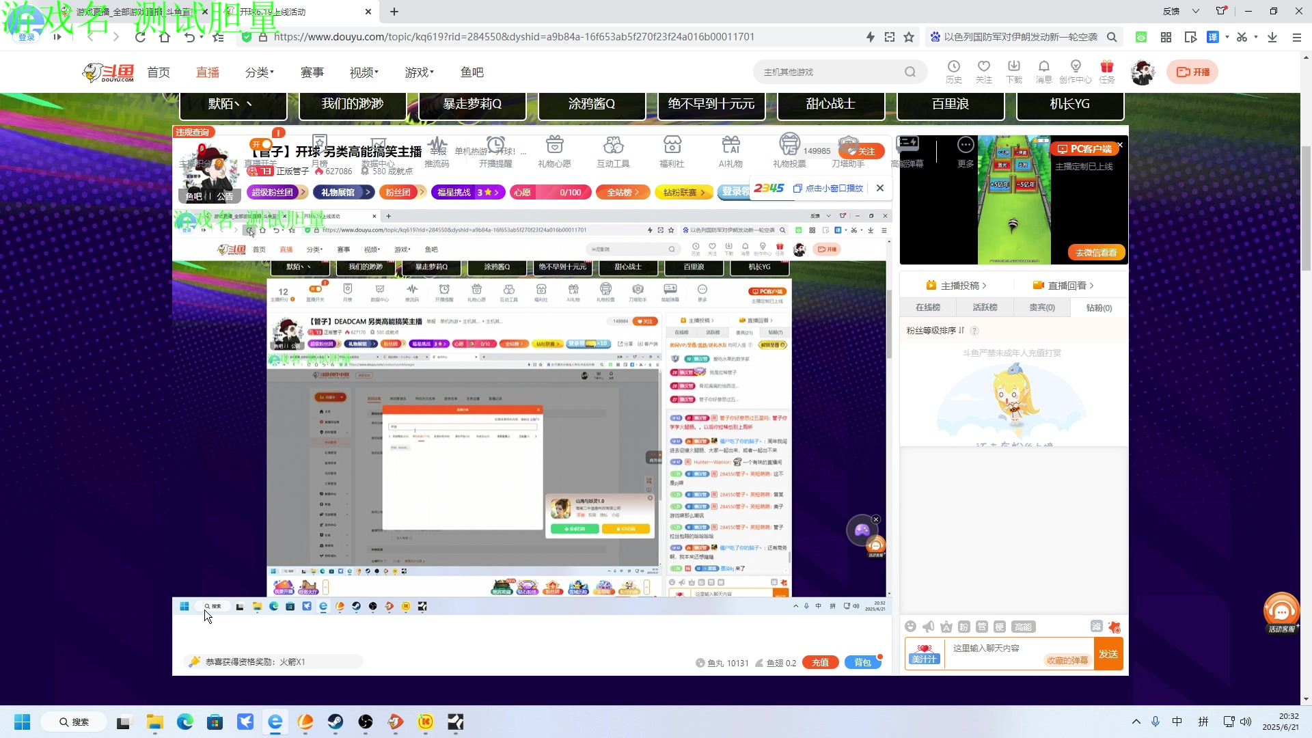This screenshot has height=738, width=1312.
Task: Click the 发送 send button
Action: point(1108,654)
